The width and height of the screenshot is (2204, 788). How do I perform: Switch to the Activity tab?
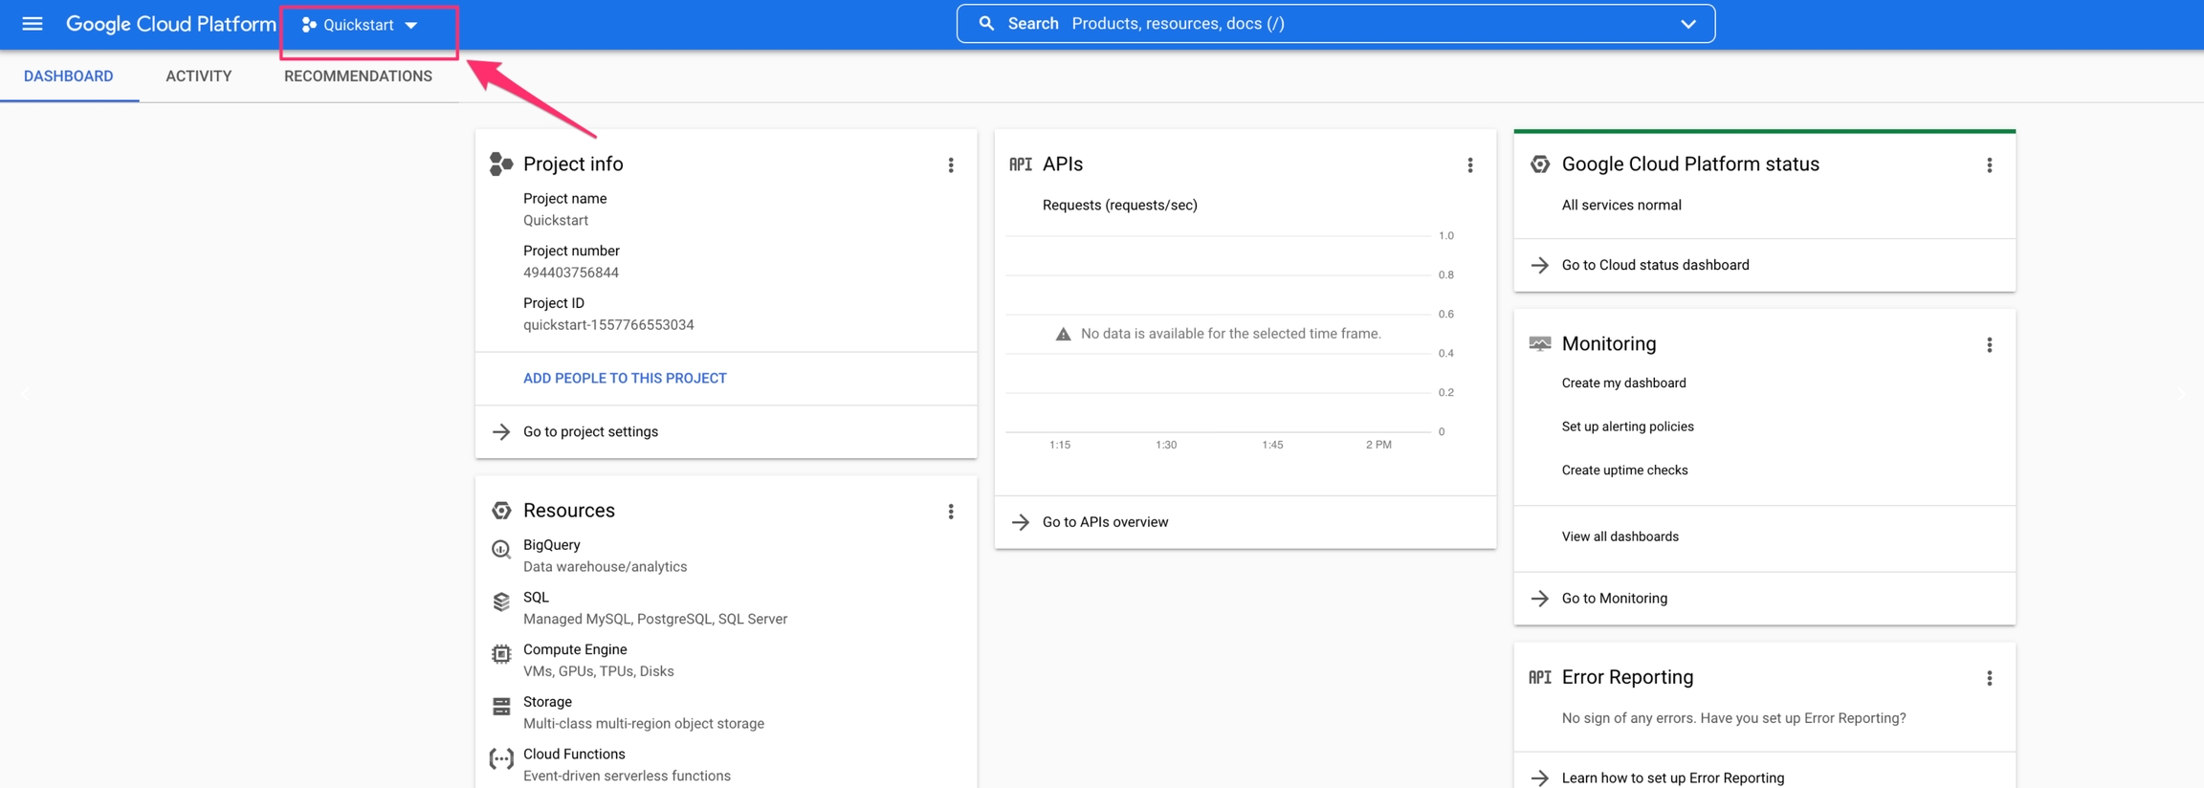point(198,77)
